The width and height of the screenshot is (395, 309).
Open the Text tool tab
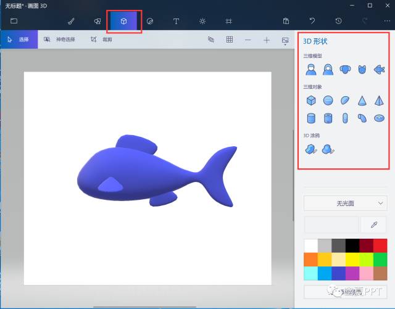tap(176, 21)
